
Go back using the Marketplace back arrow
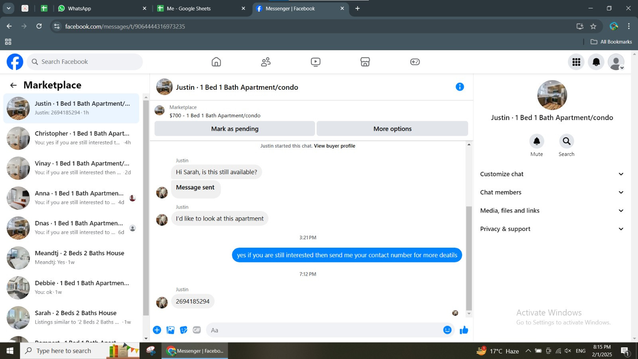click(14, 85)
